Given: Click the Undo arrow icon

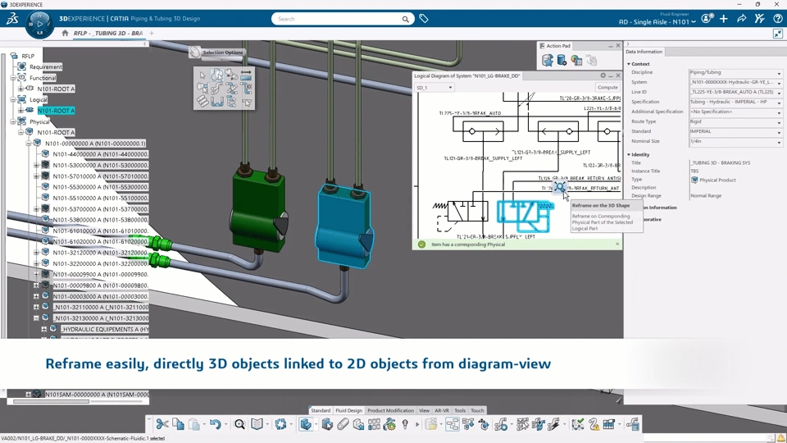Looking at the screenshot, I should pos(216,424).
